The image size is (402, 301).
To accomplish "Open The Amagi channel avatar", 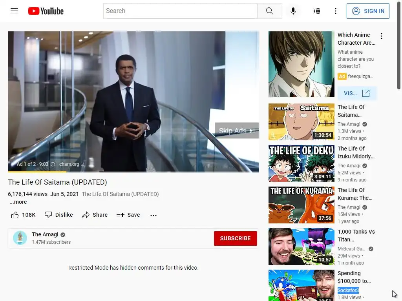I will [20, 238].
